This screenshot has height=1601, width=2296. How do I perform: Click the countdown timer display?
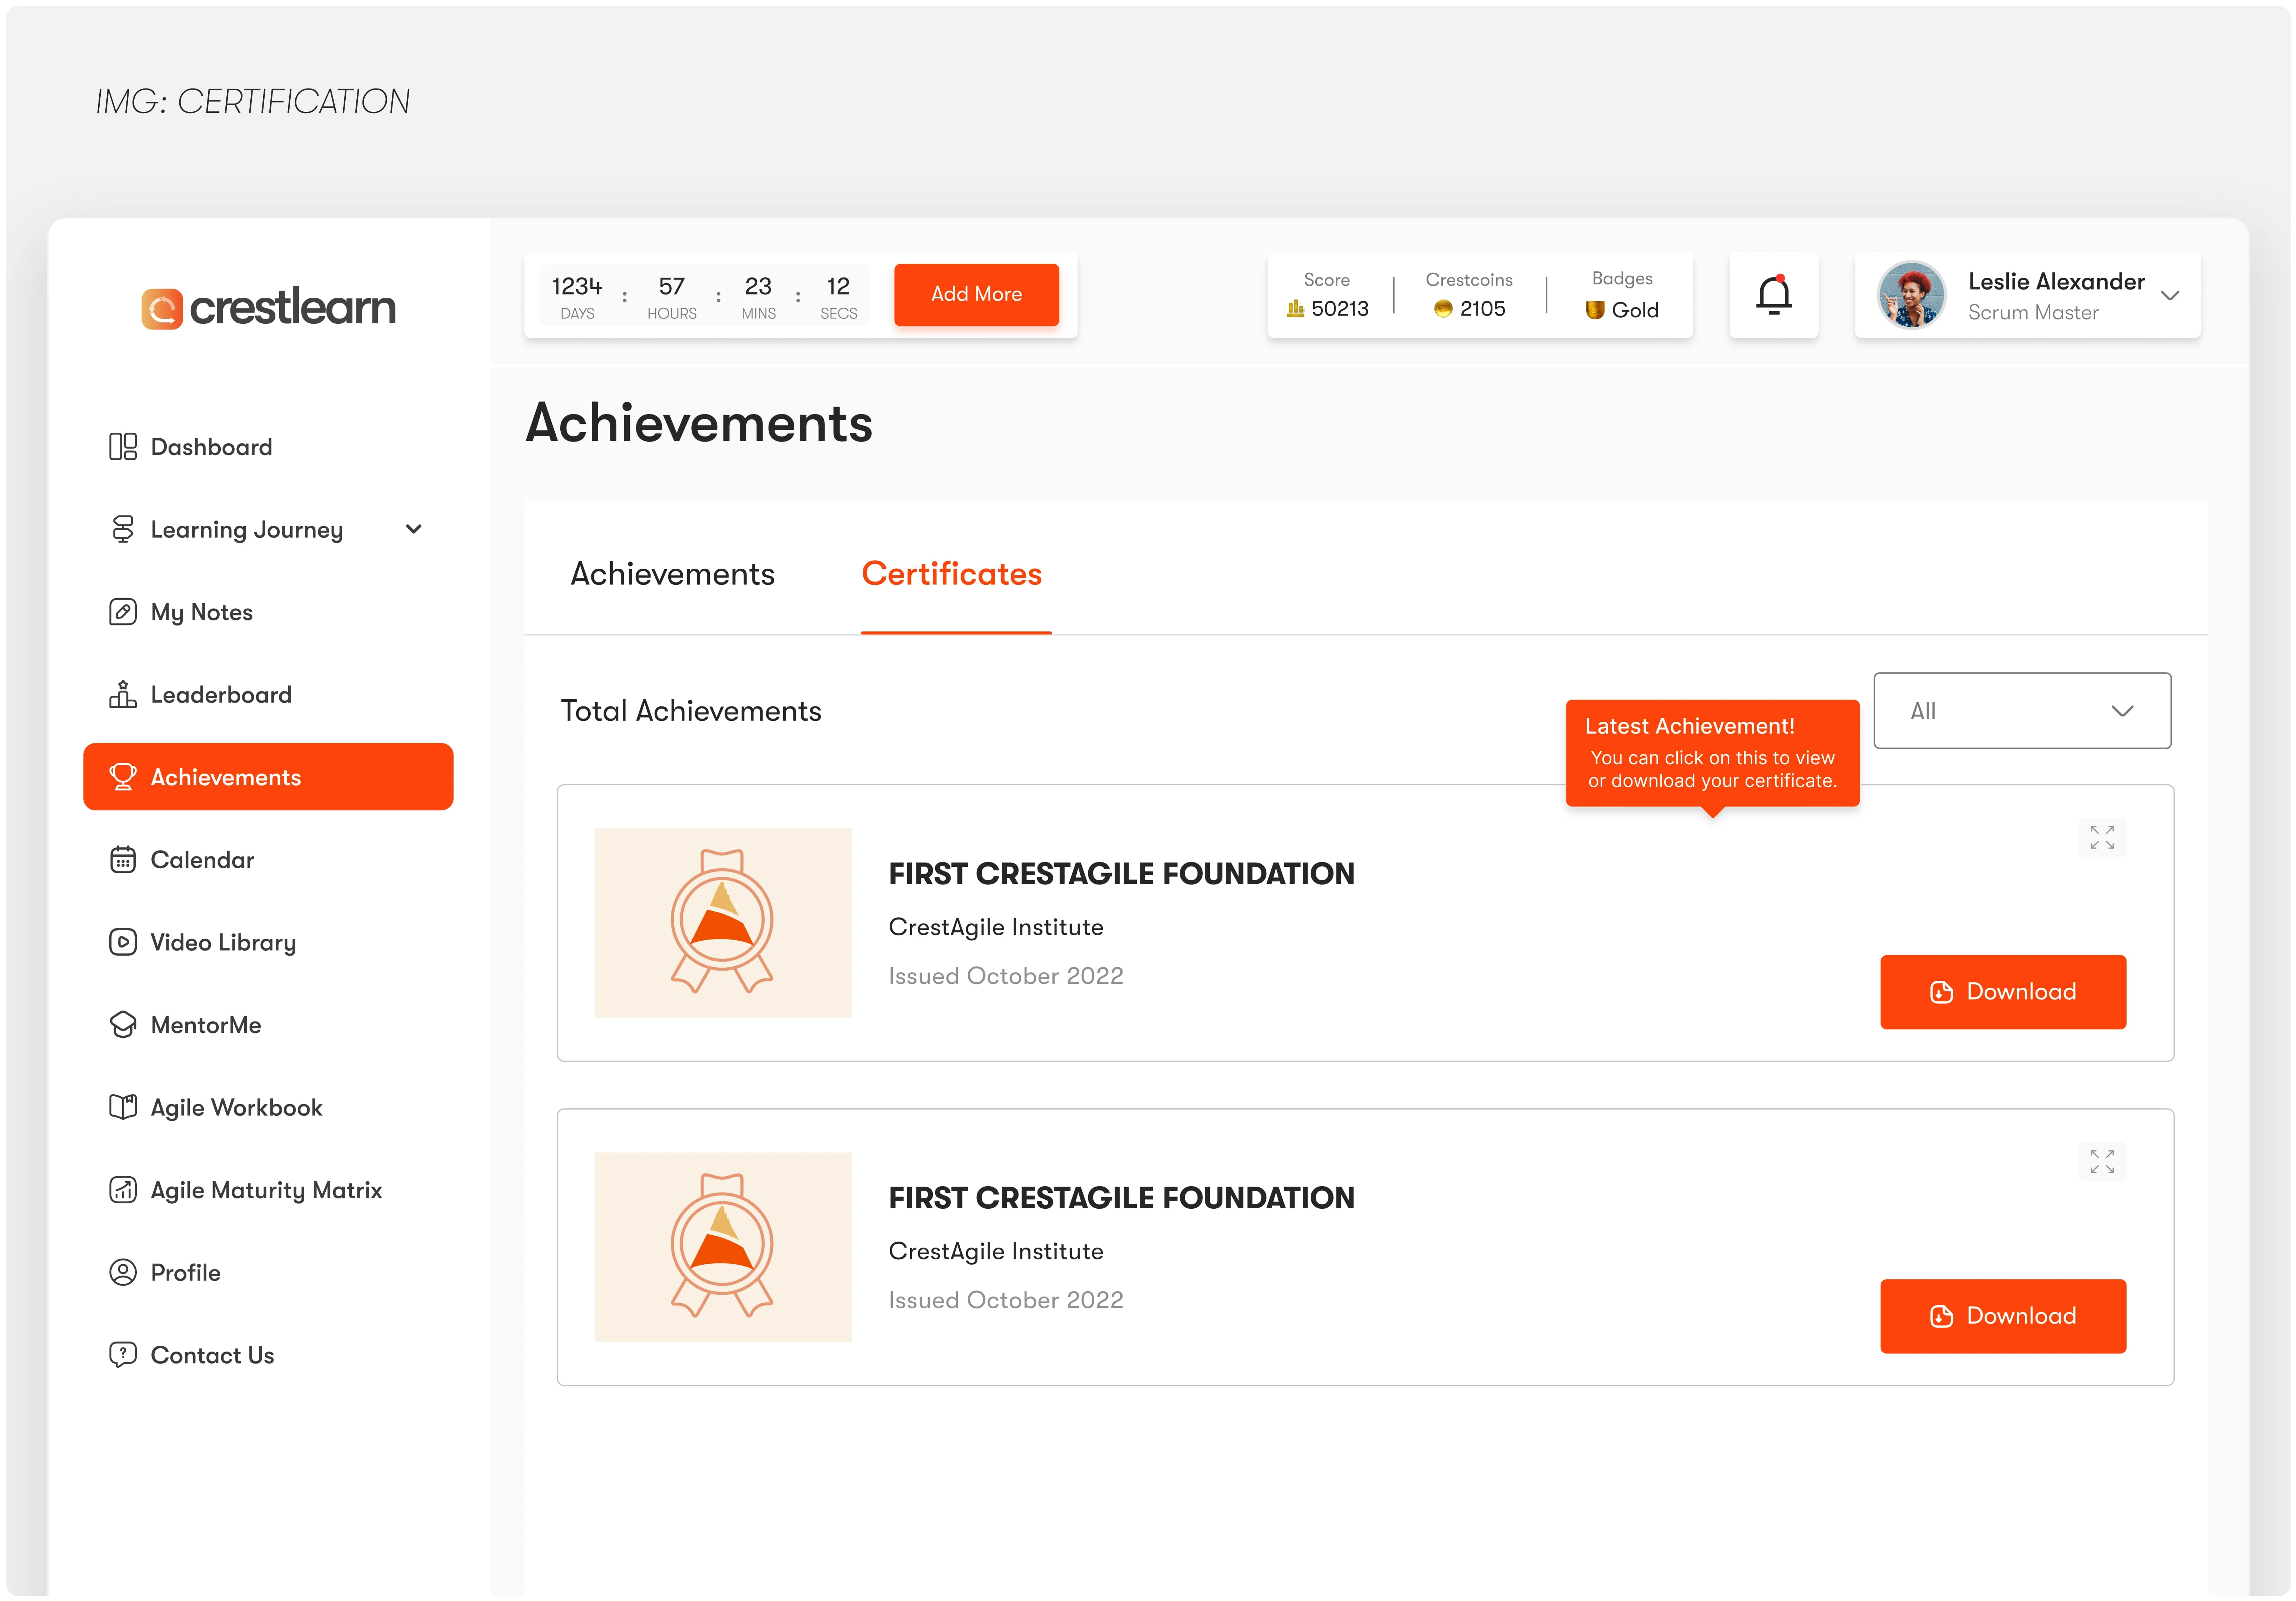705,296
